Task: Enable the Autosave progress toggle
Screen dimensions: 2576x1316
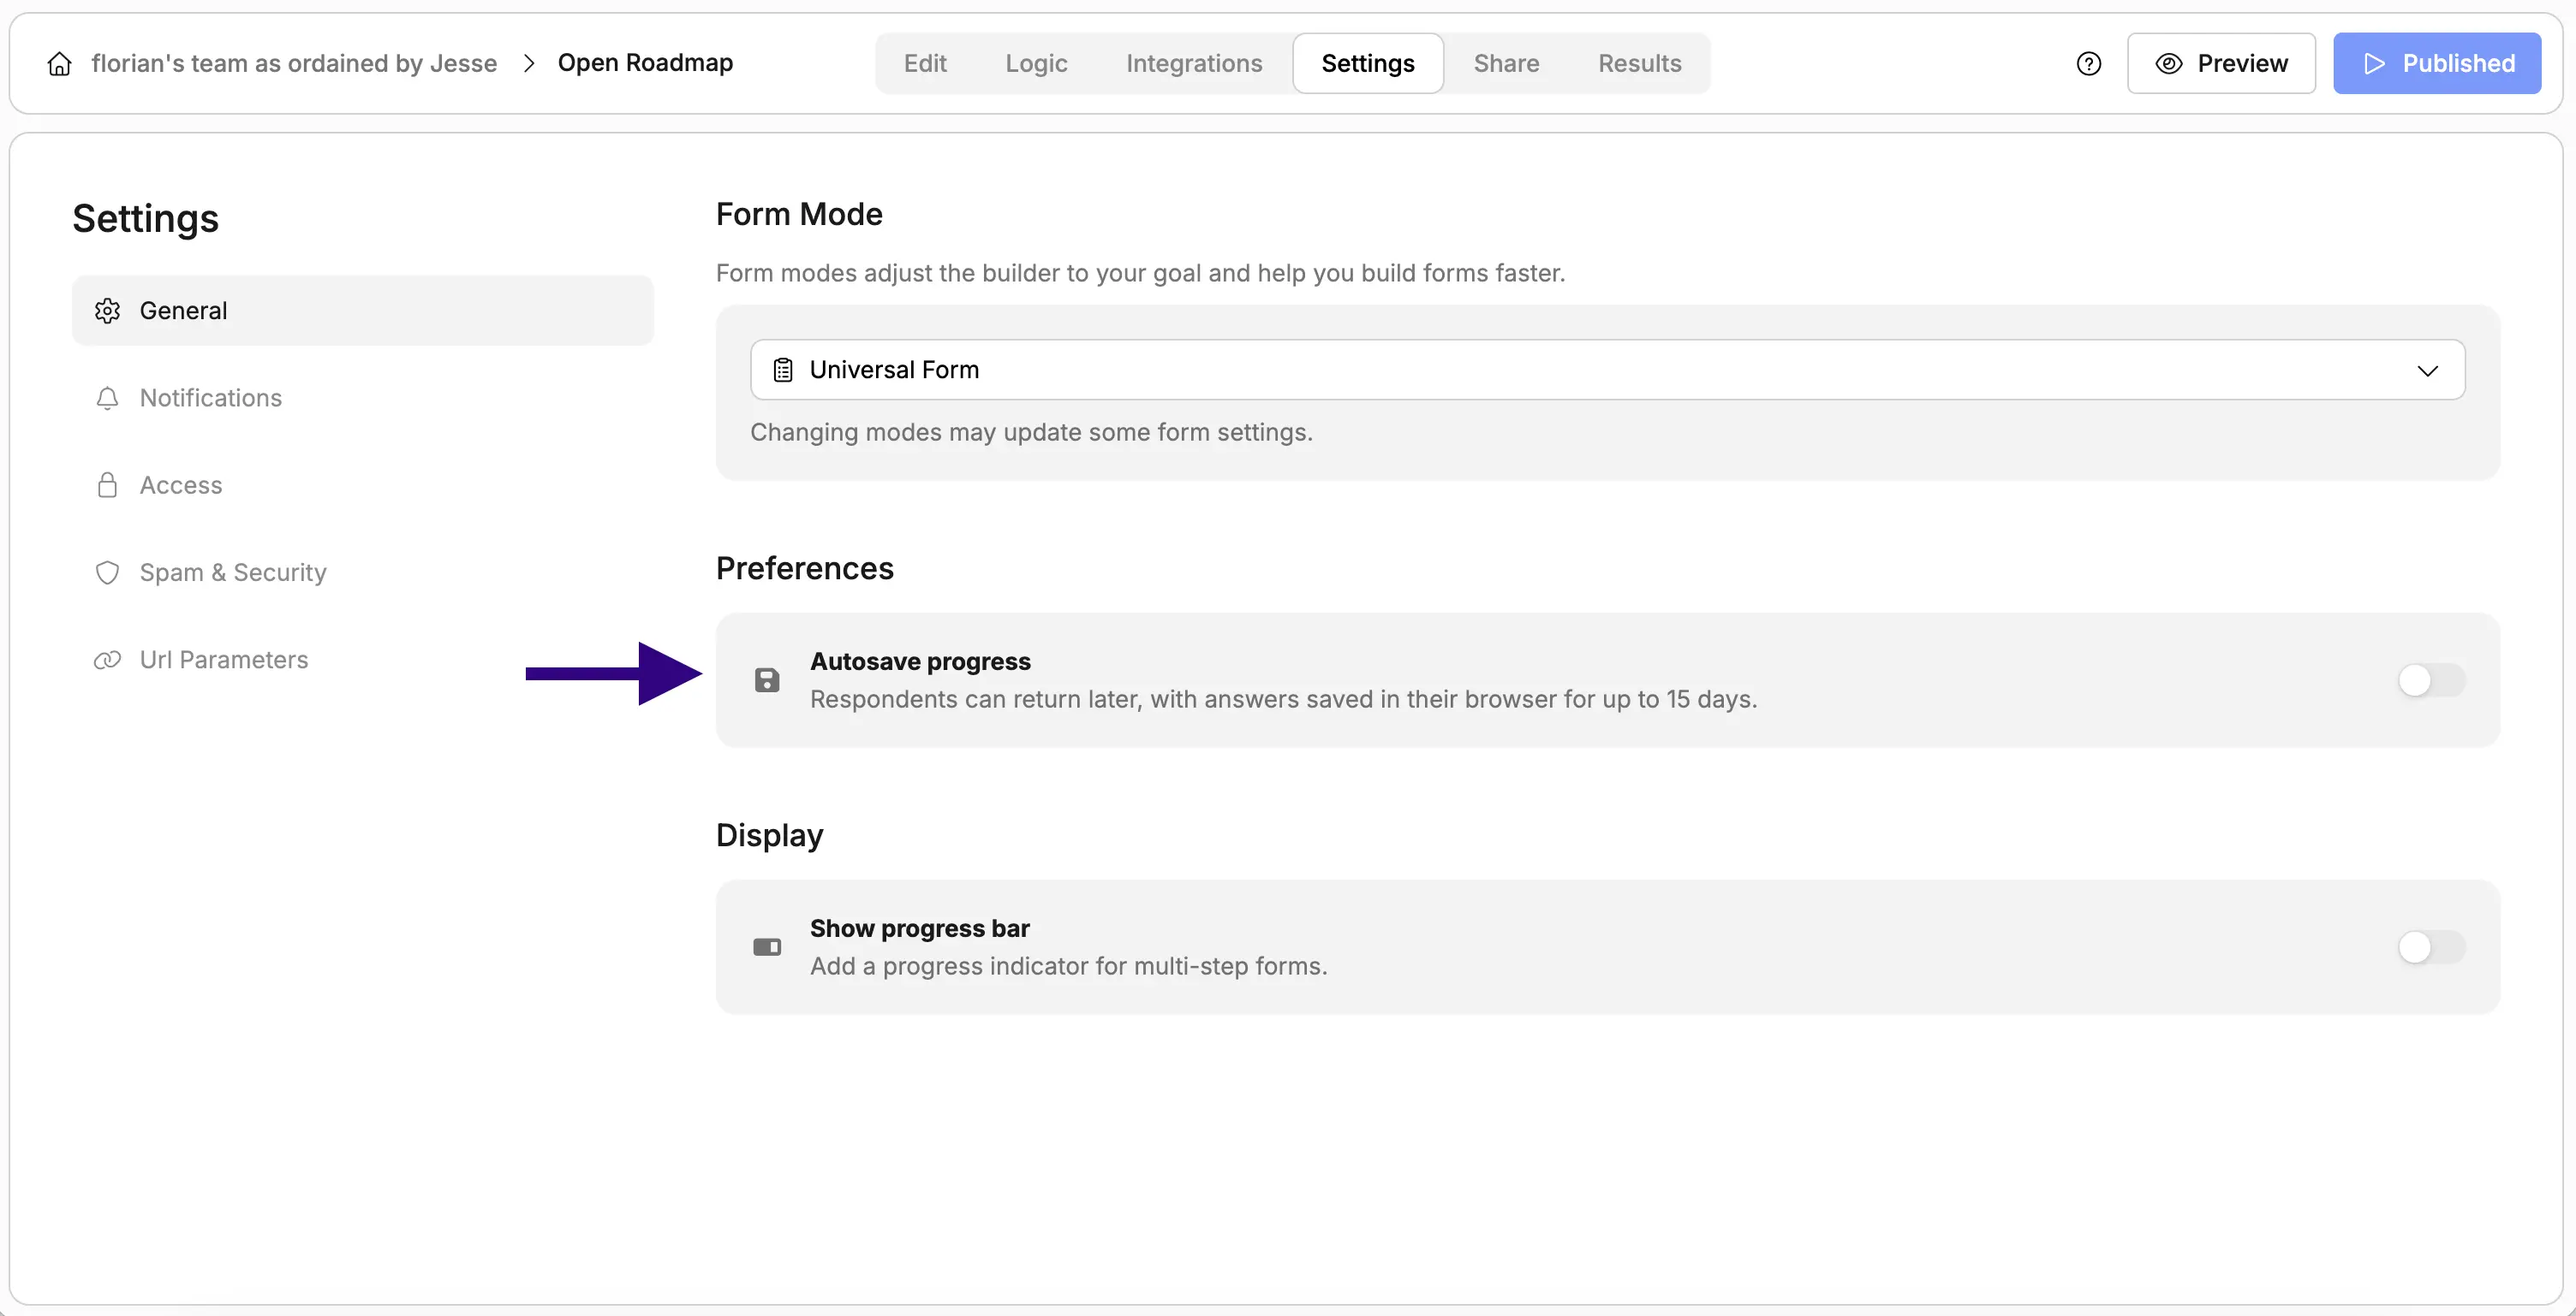Action: tap(2431, 680)
